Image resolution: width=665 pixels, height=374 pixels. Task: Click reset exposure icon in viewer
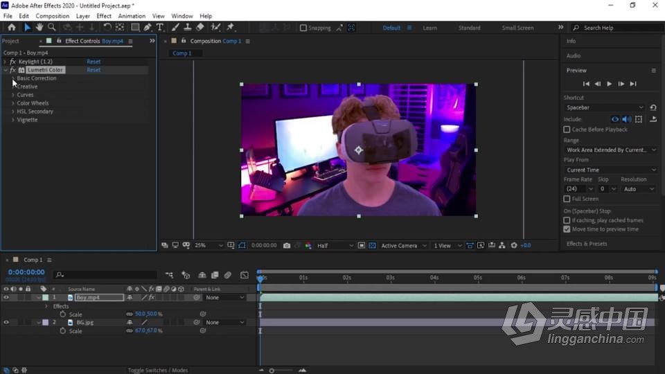coord(514,245)
